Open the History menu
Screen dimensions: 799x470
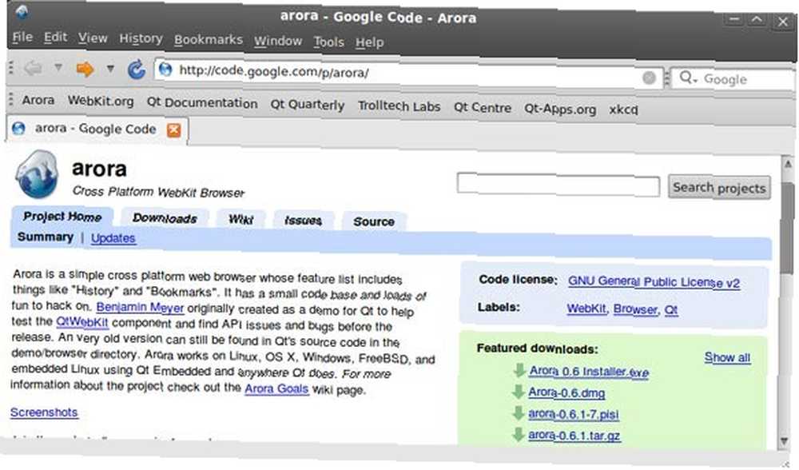coord(141,38)
